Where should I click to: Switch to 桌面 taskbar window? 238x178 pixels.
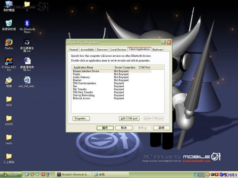pos(110,175)
